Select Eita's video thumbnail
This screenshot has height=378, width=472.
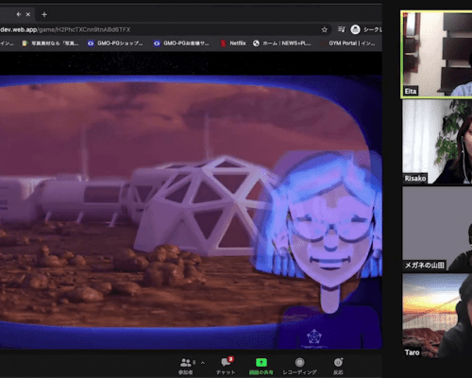click(x=437, y=54)
